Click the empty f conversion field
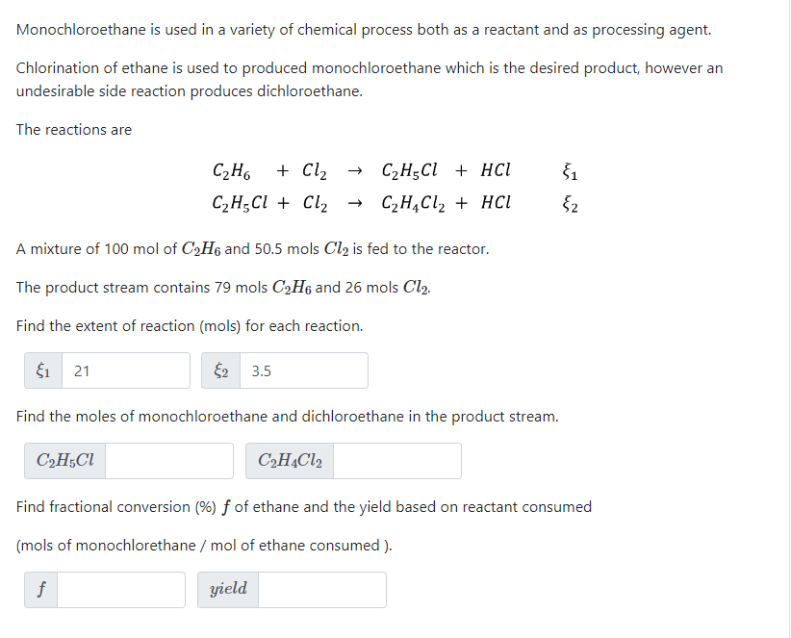 click(x=120, y=589)
